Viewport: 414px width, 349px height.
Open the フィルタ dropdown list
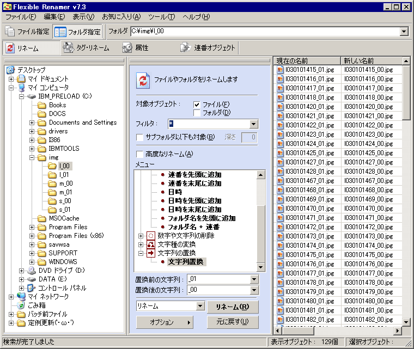point(253,124)
